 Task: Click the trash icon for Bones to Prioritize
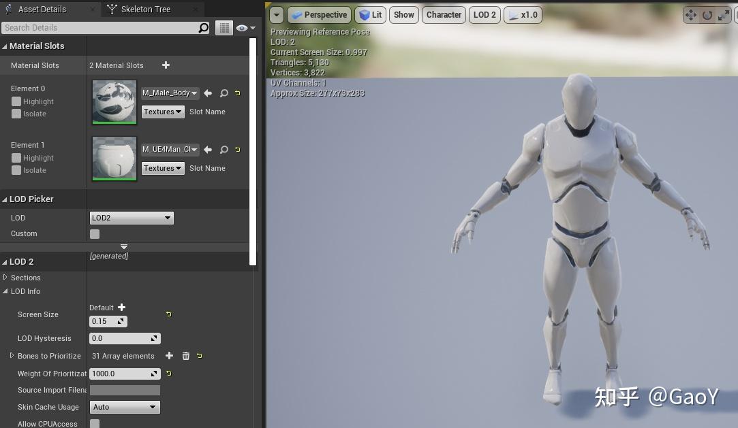(x=185, y=355)
